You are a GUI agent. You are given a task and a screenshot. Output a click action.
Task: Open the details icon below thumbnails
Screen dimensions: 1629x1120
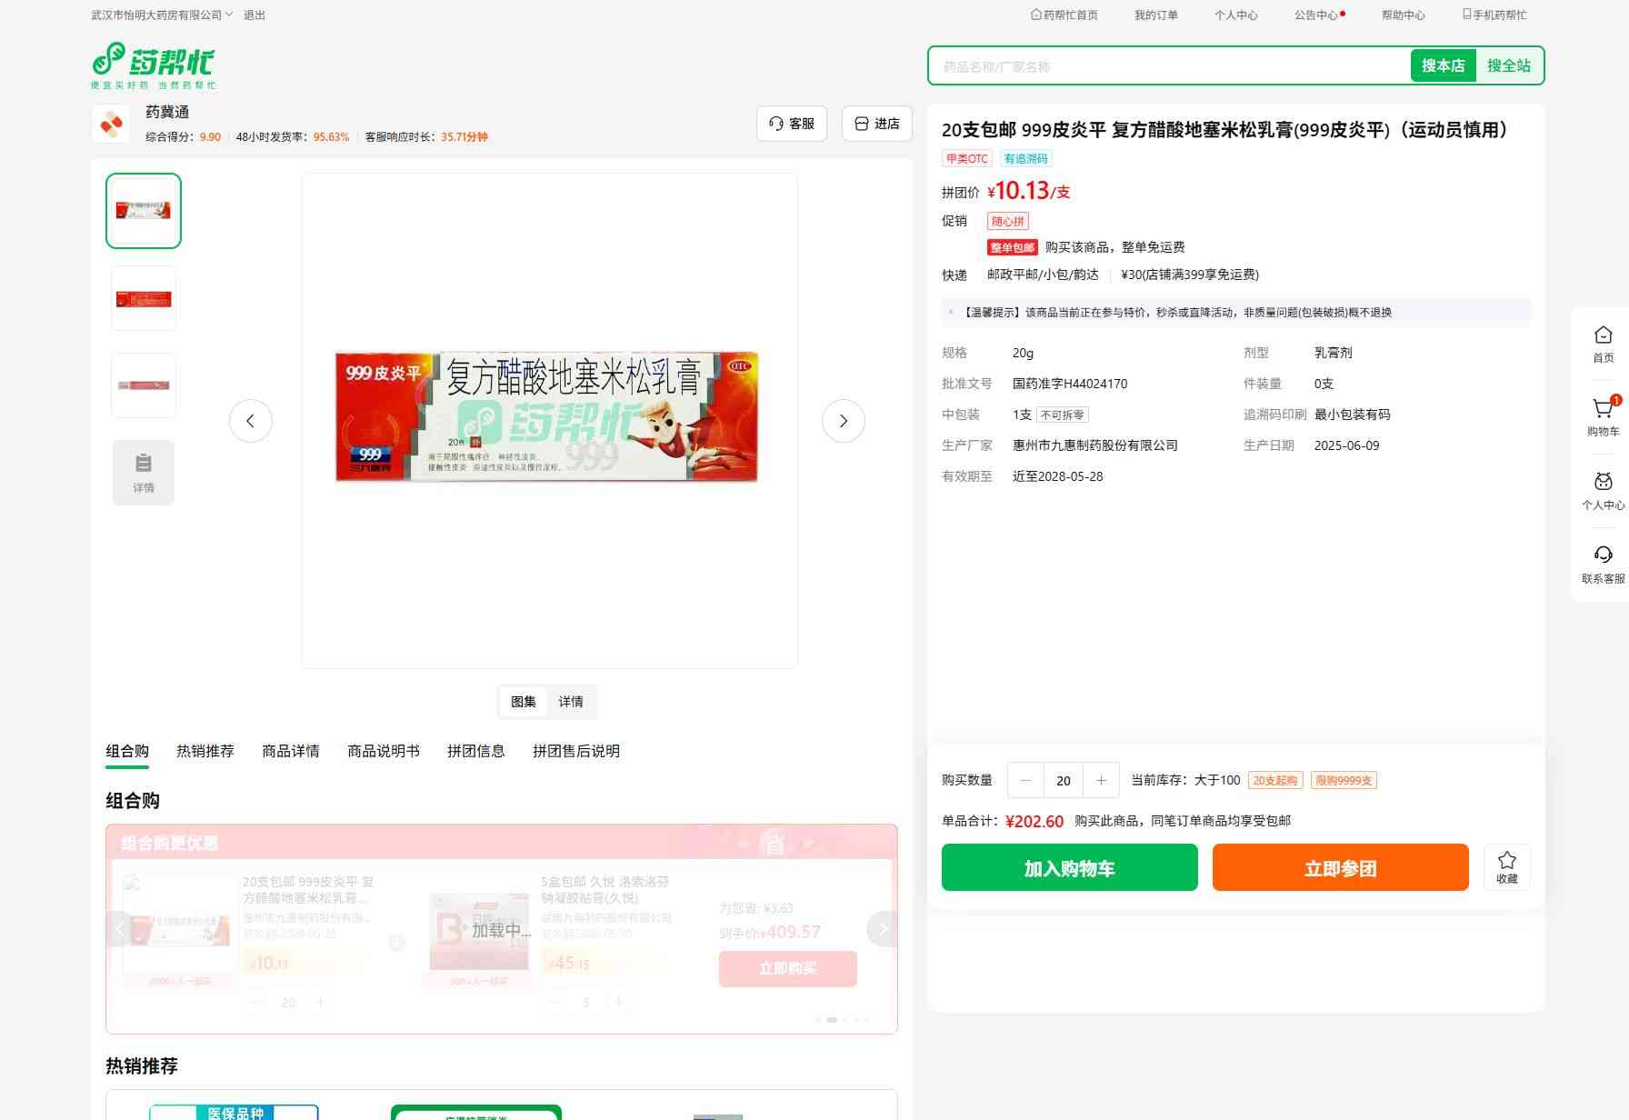(x=144, y=472)
